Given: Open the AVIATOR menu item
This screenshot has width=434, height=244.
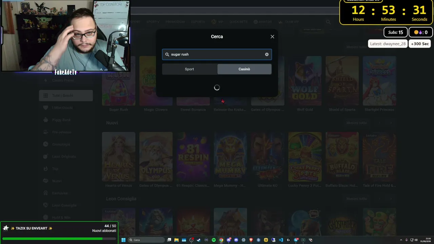Looking at the screenshot, I should click(x=262, y=22).
